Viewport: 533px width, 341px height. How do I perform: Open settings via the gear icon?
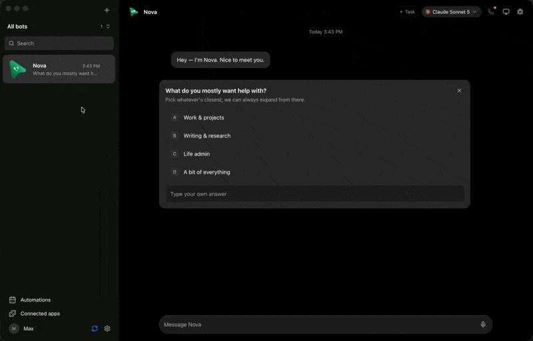[x=107, y=328]
